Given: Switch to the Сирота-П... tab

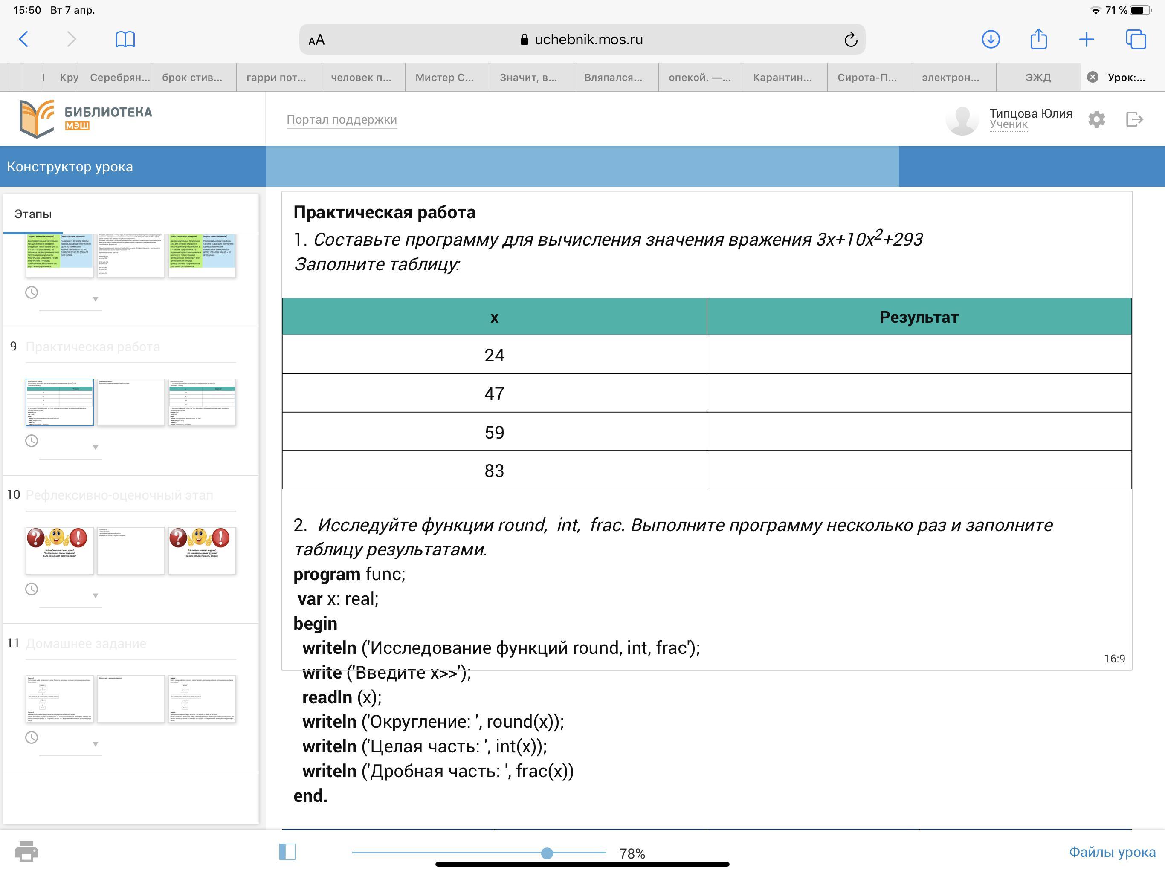Looking at the screenshot, I should (x=869, y=78).
